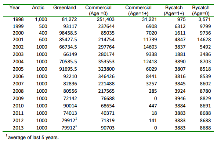This screenshot has height=142, width=217.
Task: Select the year cell 2001
Action: (x=18, y=40)
